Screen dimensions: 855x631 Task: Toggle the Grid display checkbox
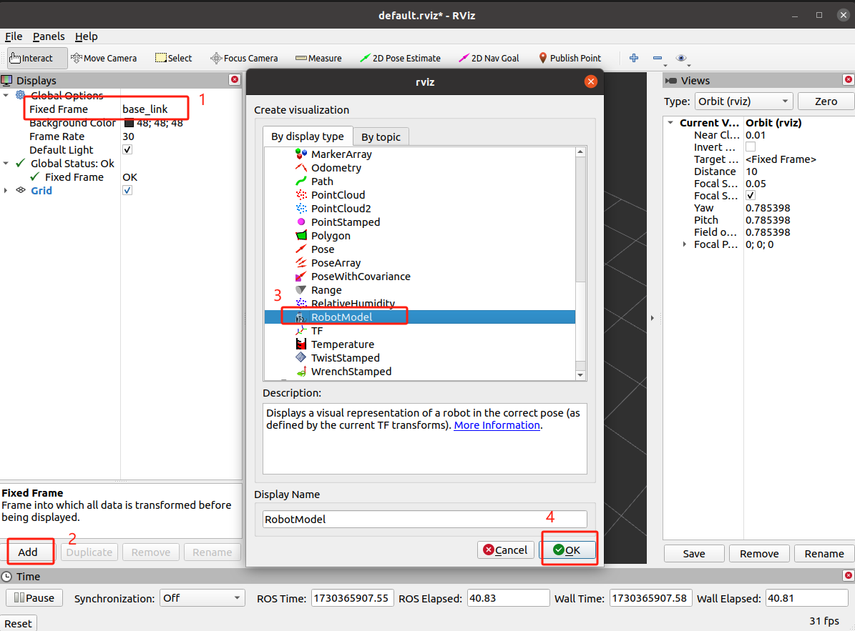(127, 191)
